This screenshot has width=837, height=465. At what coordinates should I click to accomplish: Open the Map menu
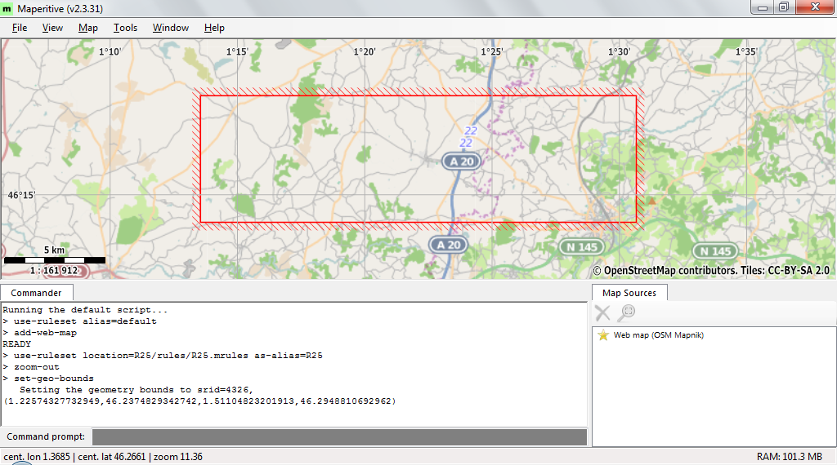click(88, 28)
